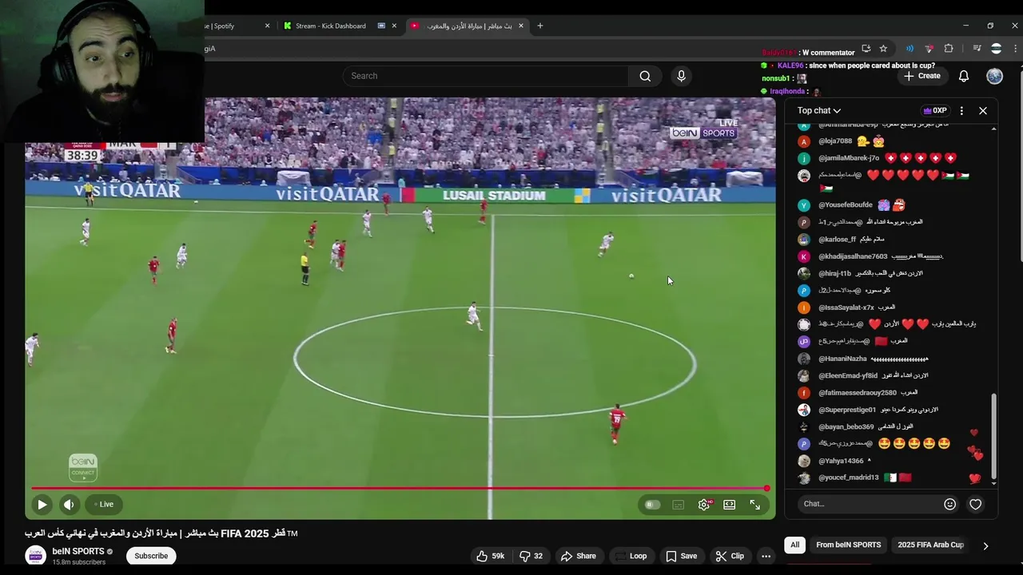
Task: Click the install app icon in the address bar
Action: click(x=866, y=49)
